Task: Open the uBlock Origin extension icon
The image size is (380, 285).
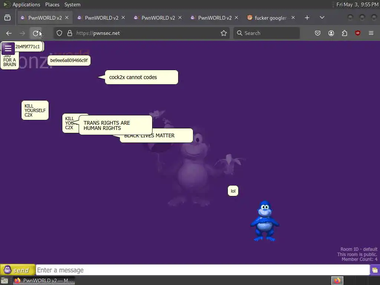Action: pyautogui.click(x=358, y=33)
